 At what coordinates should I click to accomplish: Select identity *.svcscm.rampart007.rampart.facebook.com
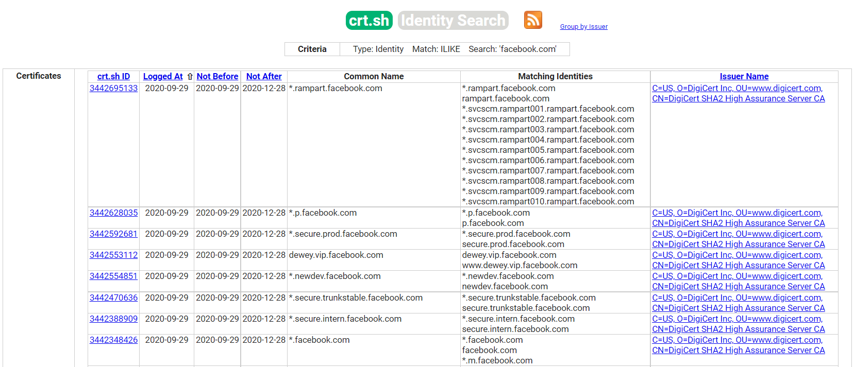coord(548,170)
